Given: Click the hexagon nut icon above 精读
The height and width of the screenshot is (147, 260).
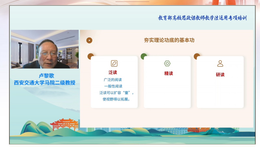Looking at the screenshot, I should coord(167,64).
